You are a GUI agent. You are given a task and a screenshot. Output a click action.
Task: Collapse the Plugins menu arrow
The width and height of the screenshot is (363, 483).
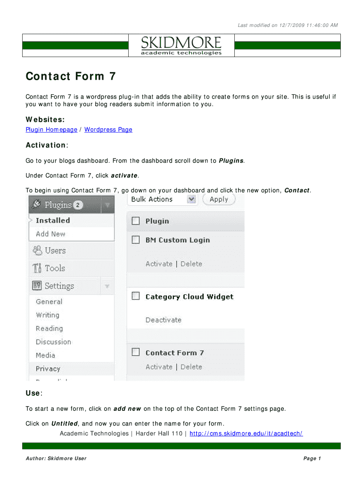click(107, 205)
